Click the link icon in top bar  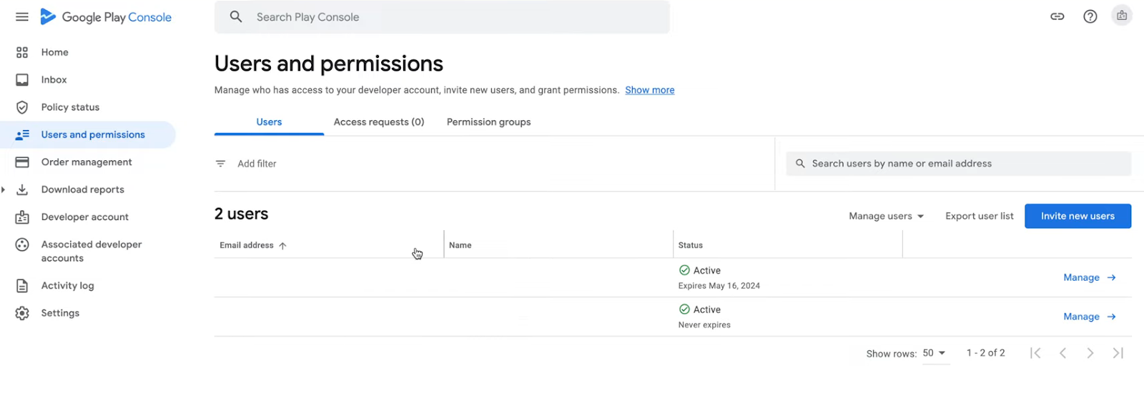pyautogui.click(x=1057, y=16)
